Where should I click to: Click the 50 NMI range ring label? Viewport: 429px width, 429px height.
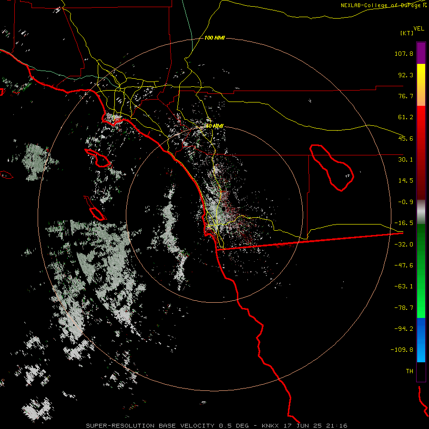[214, 126]
